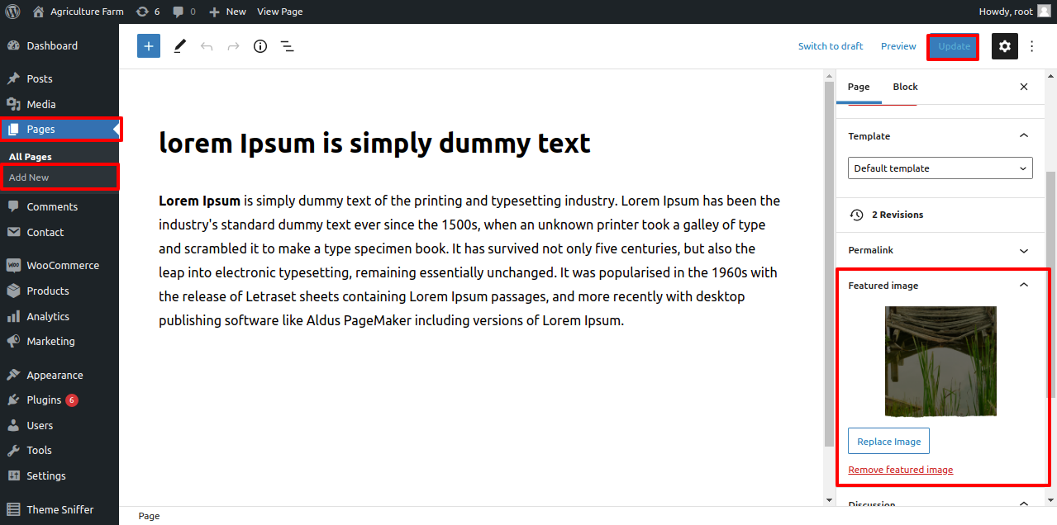Click the Remove featured image link
This screenshot has width=1057, height=525.
click(x=900, y=470)
